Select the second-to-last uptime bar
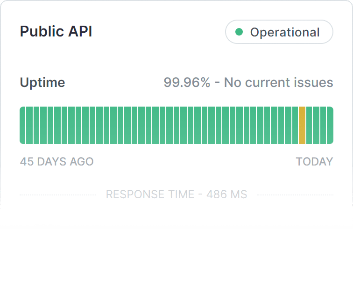The image size is (353, 295). tap(323, 125)
